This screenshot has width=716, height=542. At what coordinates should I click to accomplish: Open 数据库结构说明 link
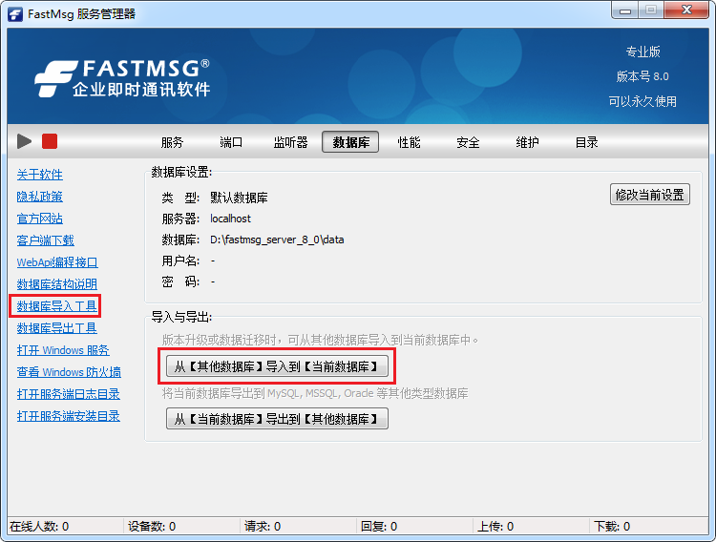point(57,284)
